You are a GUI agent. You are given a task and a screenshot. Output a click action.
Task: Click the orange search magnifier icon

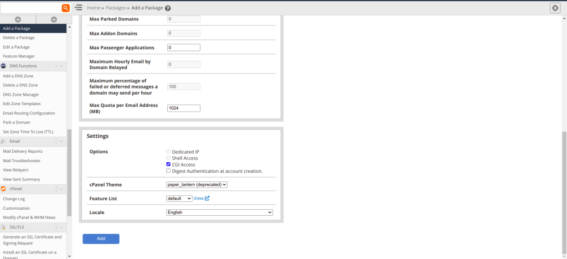pyautogui.click(x=65, y=8)
